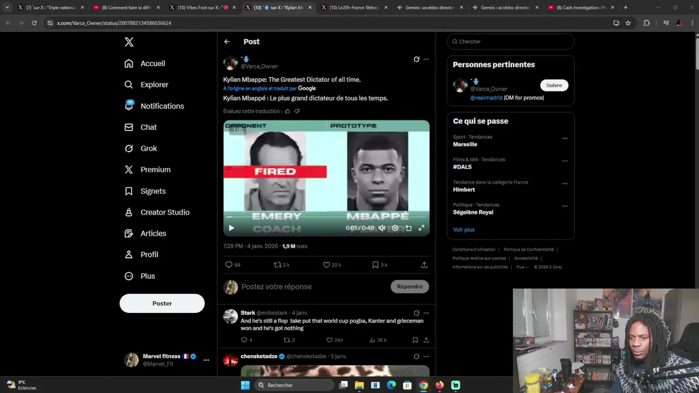699x393 pixels.
Task: Switch to Cash Investigation tab
Action: point(580,8)
